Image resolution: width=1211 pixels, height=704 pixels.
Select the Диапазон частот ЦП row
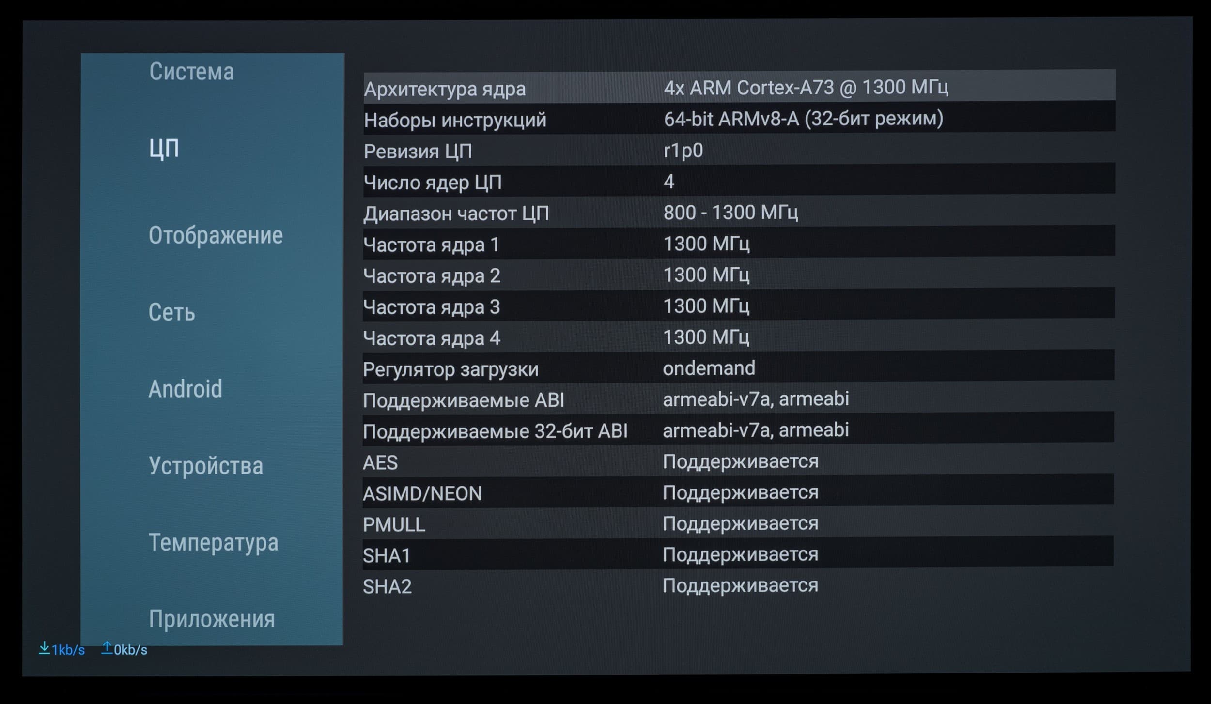[739, 213]
